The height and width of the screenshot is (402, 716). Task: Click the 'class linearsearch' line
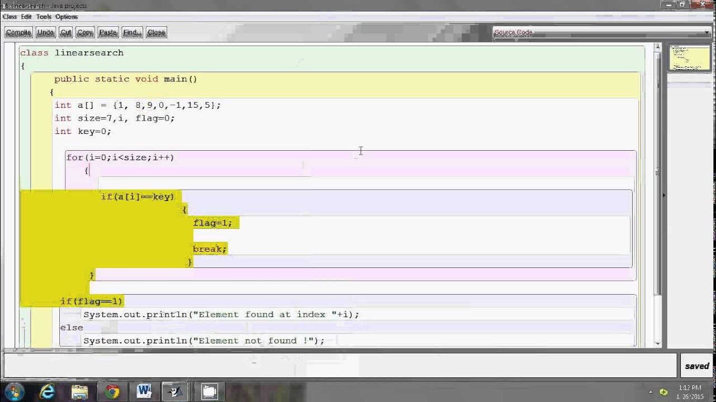[x=72, y=52]
